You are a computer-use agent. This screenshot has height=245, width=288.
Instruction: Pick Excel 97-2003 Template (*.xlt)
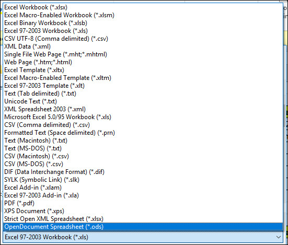143,86
